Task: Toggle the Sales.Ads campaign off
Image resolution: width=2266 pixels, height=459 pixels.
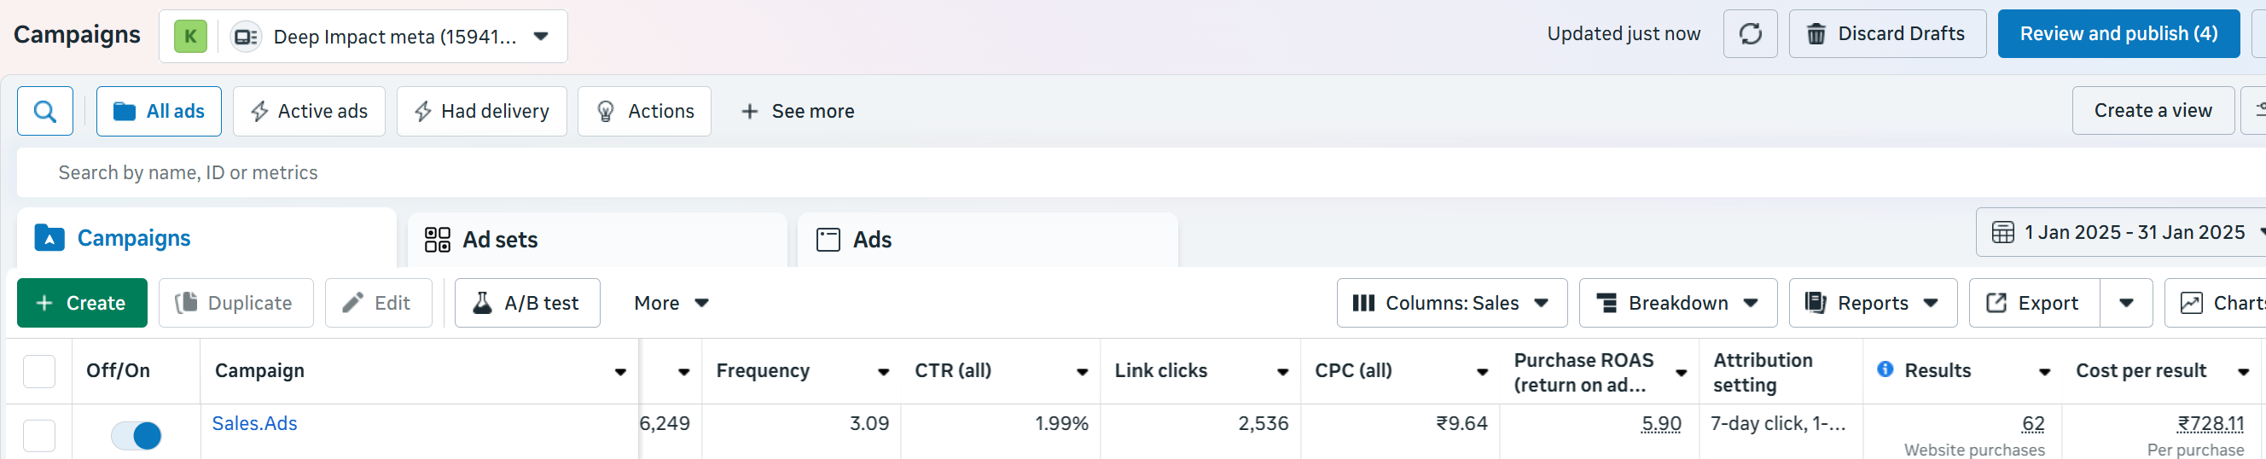Action: [x=137, y=435]
